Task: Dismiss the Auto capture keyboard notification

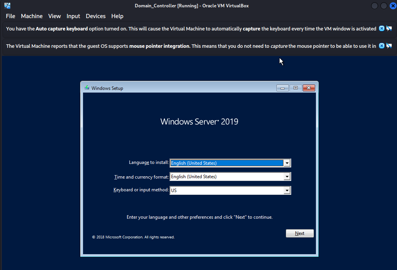Action: [382, 29]
